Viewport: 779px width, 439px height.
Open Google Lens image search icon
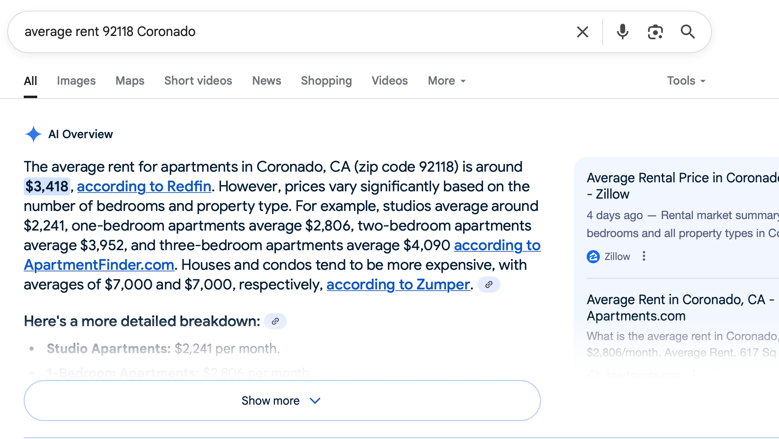click(655, 32)
